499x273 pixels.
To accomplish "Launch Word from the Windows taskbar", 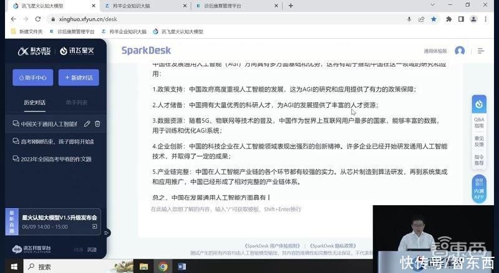I will click(182, 266).
